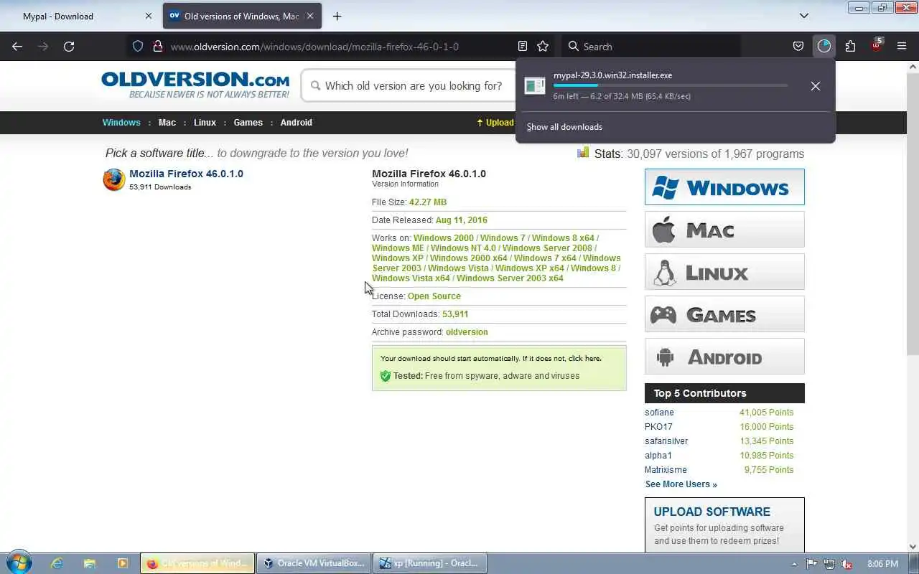Image resolution: width=919 pixels, height=574 pixels.
Task: Click the site security padlock icon
Action: coord(157,46)
